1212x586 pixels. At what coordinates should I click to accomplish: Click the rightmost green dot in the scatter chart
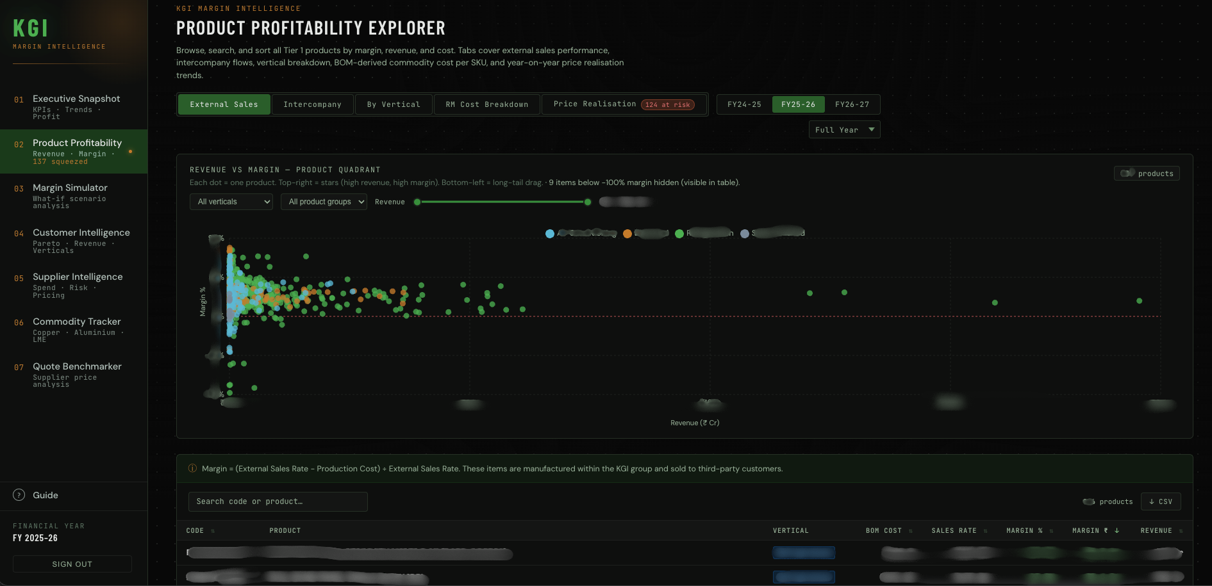pyautogui.click(x=1139, y=300)
